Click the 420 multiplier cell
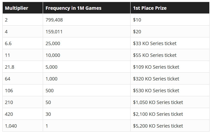Screen dimensions: 212x135 23,114
